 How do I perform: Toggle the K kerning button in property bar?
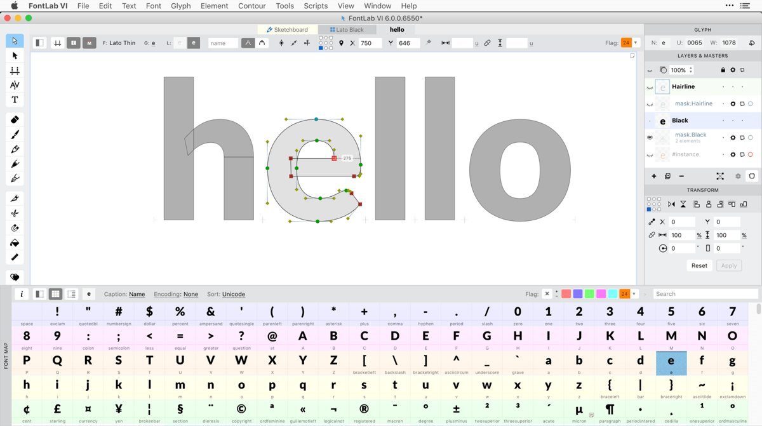(x=74, y=43)
